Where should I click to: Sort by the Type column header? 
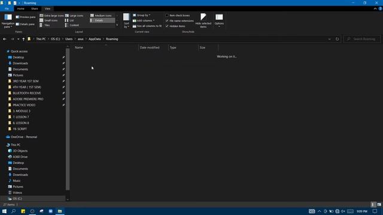183,48
